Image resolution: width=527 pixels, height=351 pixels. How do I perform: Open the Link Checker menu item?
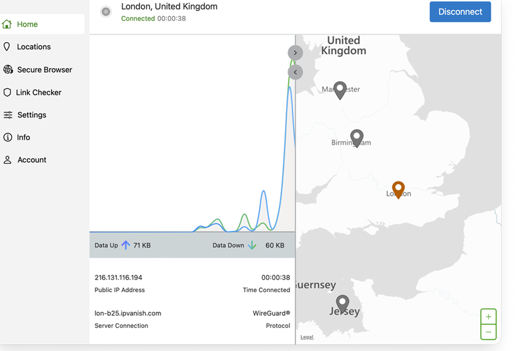click(39, 92)
